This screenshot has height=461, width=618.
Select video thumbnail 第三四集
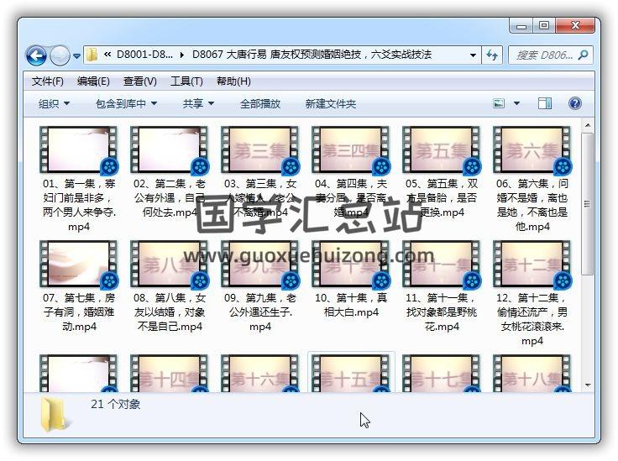coord(351,149)
